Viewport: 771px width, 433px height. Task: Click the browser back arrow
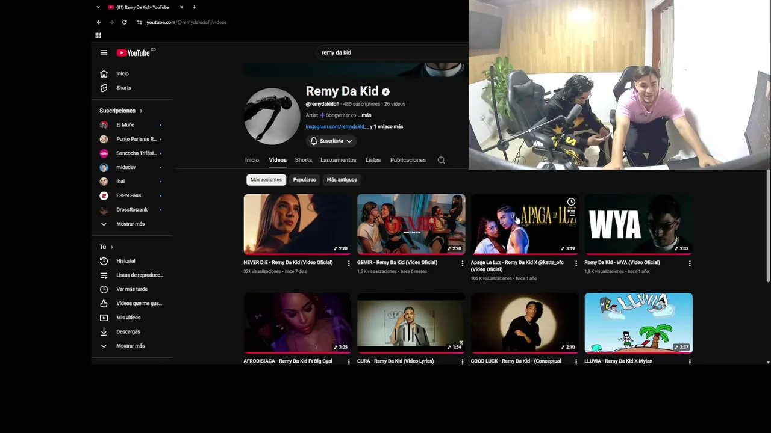pos(99,22)
